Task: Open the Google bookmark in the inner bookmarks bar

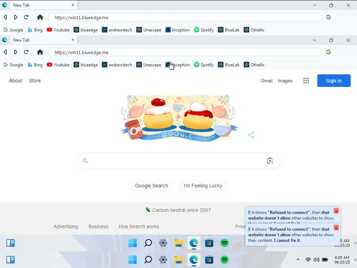Action: click(13, 65)
